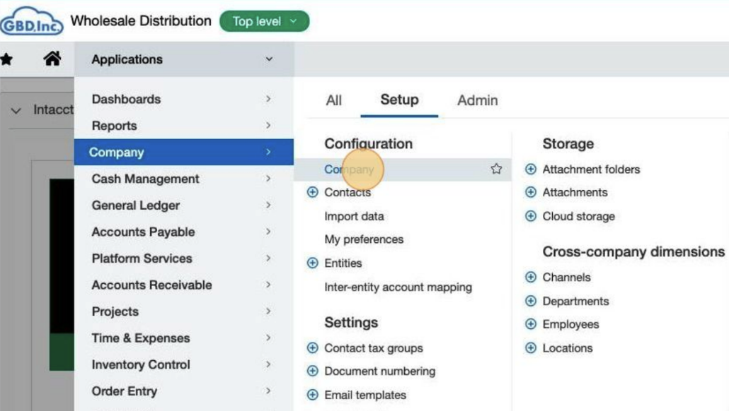The height and width of the screenshot is (411, 729).
Task: Switch to the Admin tab
Action: coord(477,100)
